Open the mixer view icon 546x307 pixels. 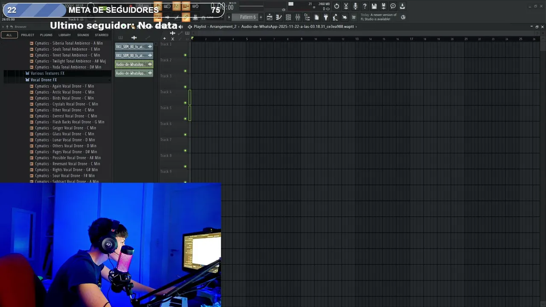coord(298,17)
